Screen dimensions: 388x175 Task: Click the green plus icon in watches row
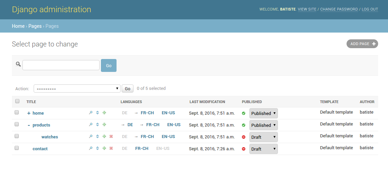click(x=104, y=136)
